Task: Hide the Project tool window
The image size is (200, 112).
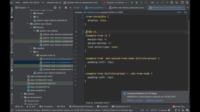Action: tap(70, 7)
